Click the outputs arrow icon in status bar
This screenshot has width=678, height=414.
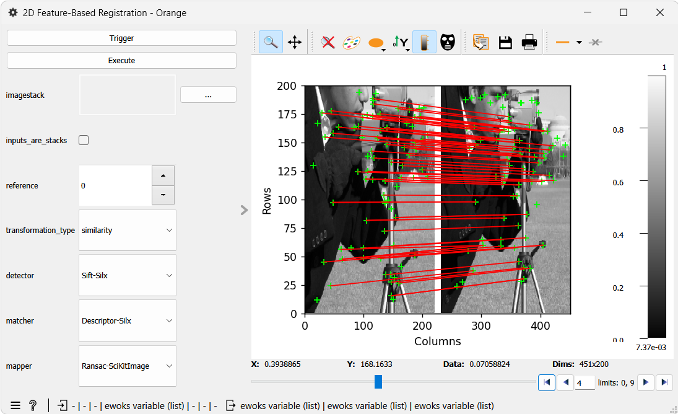pyautogui.click(x=231, y=405)
